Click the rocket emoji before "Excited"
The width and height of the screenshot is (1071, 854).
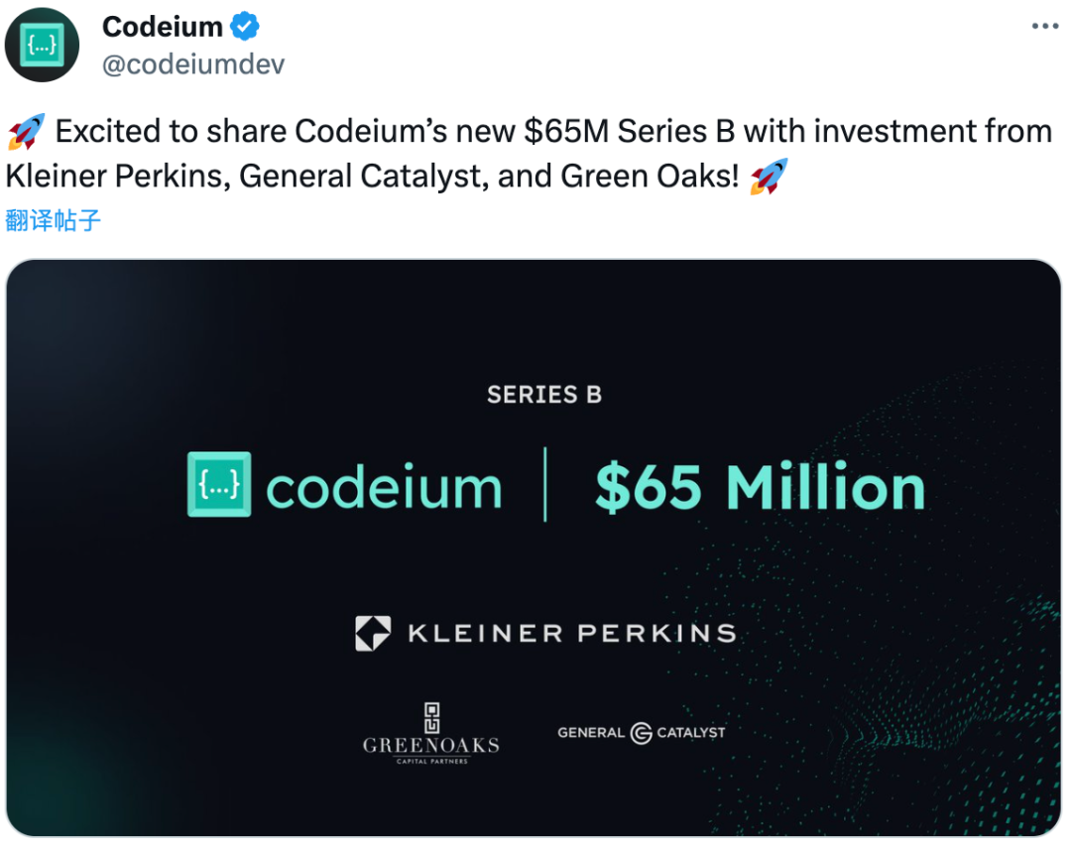click(26, 131)
